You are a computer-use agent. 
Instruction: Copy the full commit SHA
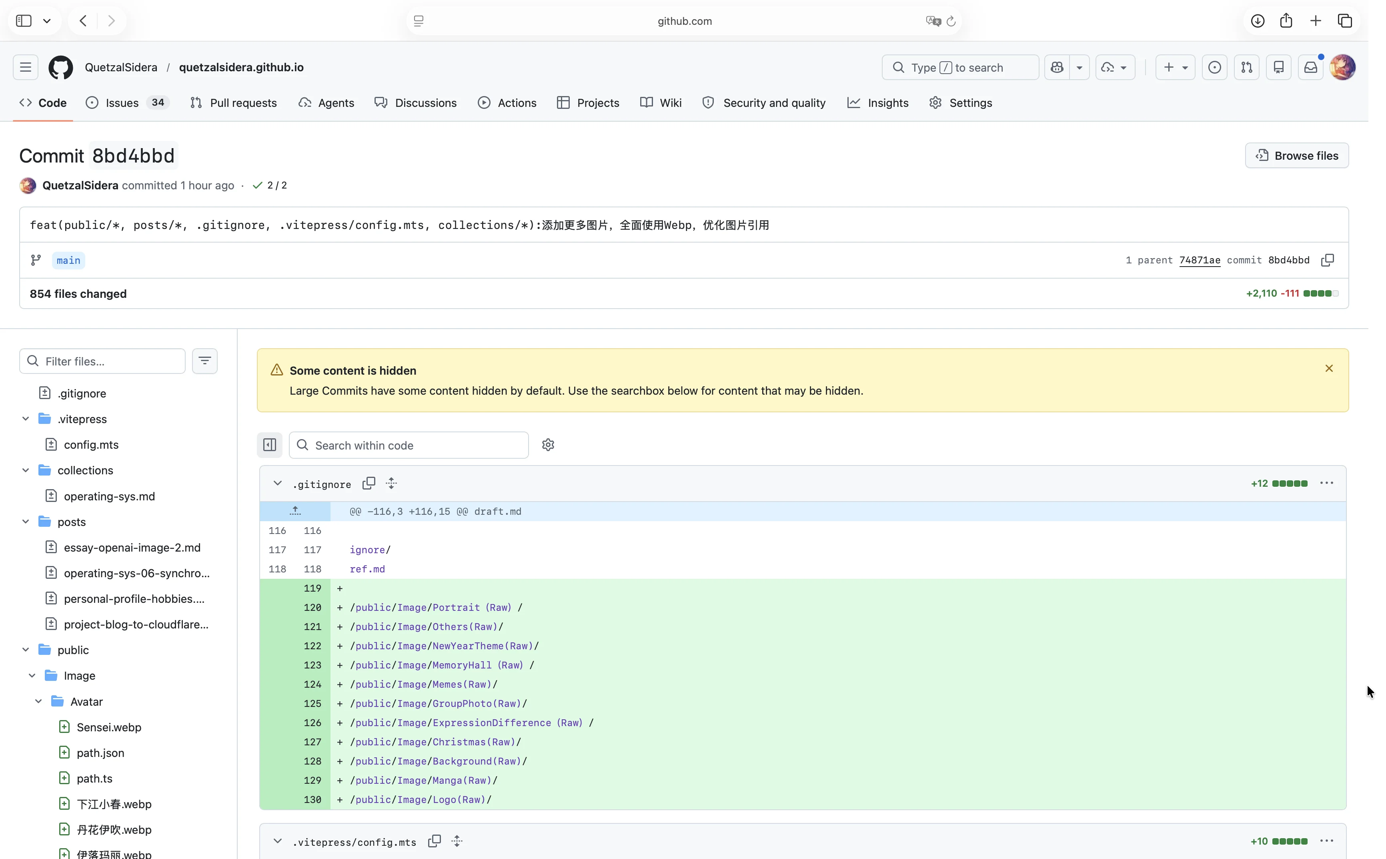[x=1328, y=260]
